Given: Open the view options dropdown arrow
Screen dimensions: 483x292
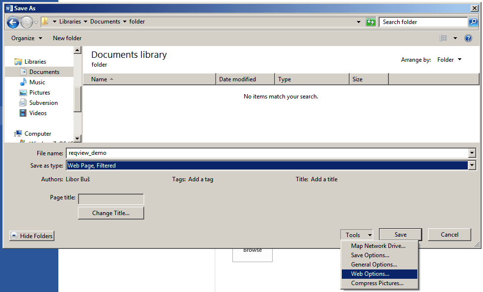Looking at the screenshot, I should click(x=455, y=38).
